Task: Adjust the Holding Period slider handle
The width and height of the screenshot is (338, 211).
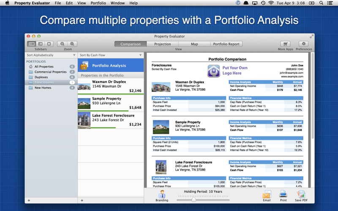Action: tap(194, 200)
